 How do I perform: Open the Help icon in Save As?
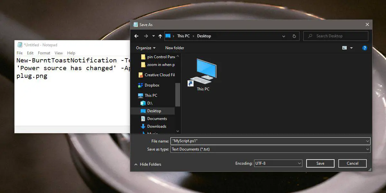pos(365,48)
